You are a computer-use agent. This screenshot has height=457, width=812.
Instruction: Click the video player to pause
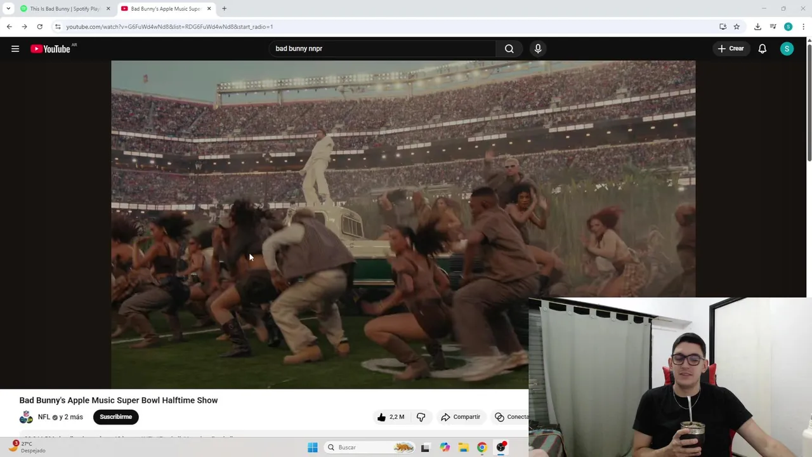coord(403,224)
